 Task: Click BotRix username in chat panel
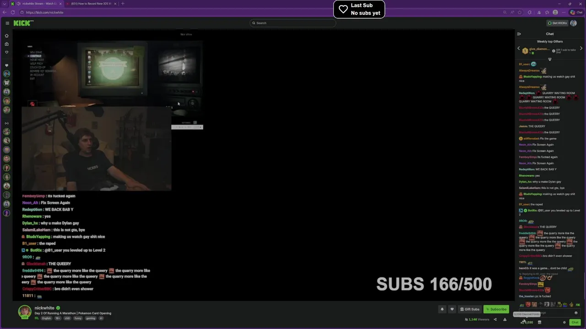pyautogui.click(x=532, y=211)
